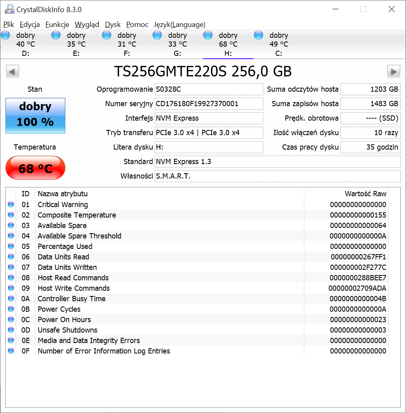Click the Własności field showing S.M.A.R.T.
Viewport: 406px width, 413px height.
pos(277,176)
